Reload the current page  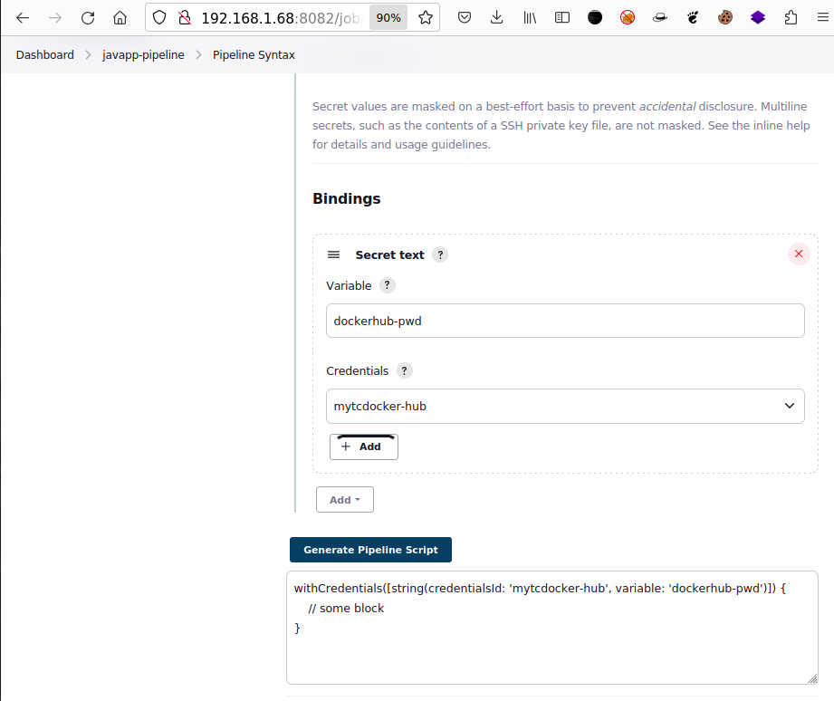tap(88, 18)
